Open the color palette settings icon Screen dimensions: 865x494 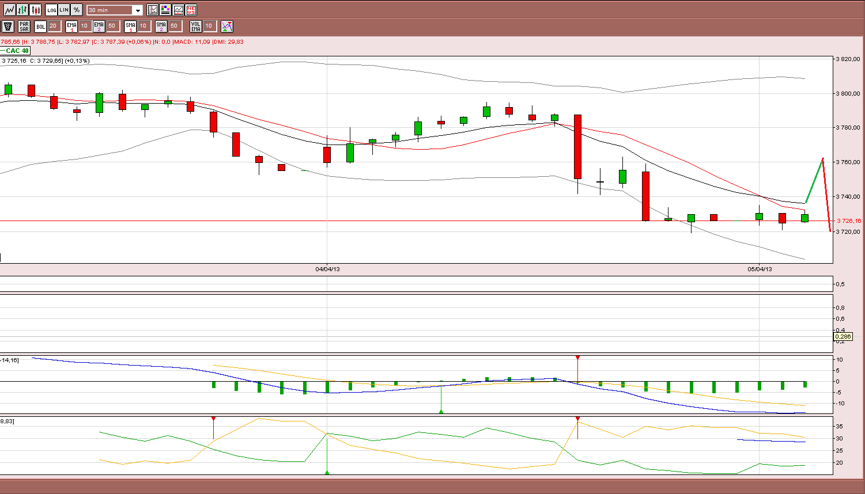tap(165, 10)
